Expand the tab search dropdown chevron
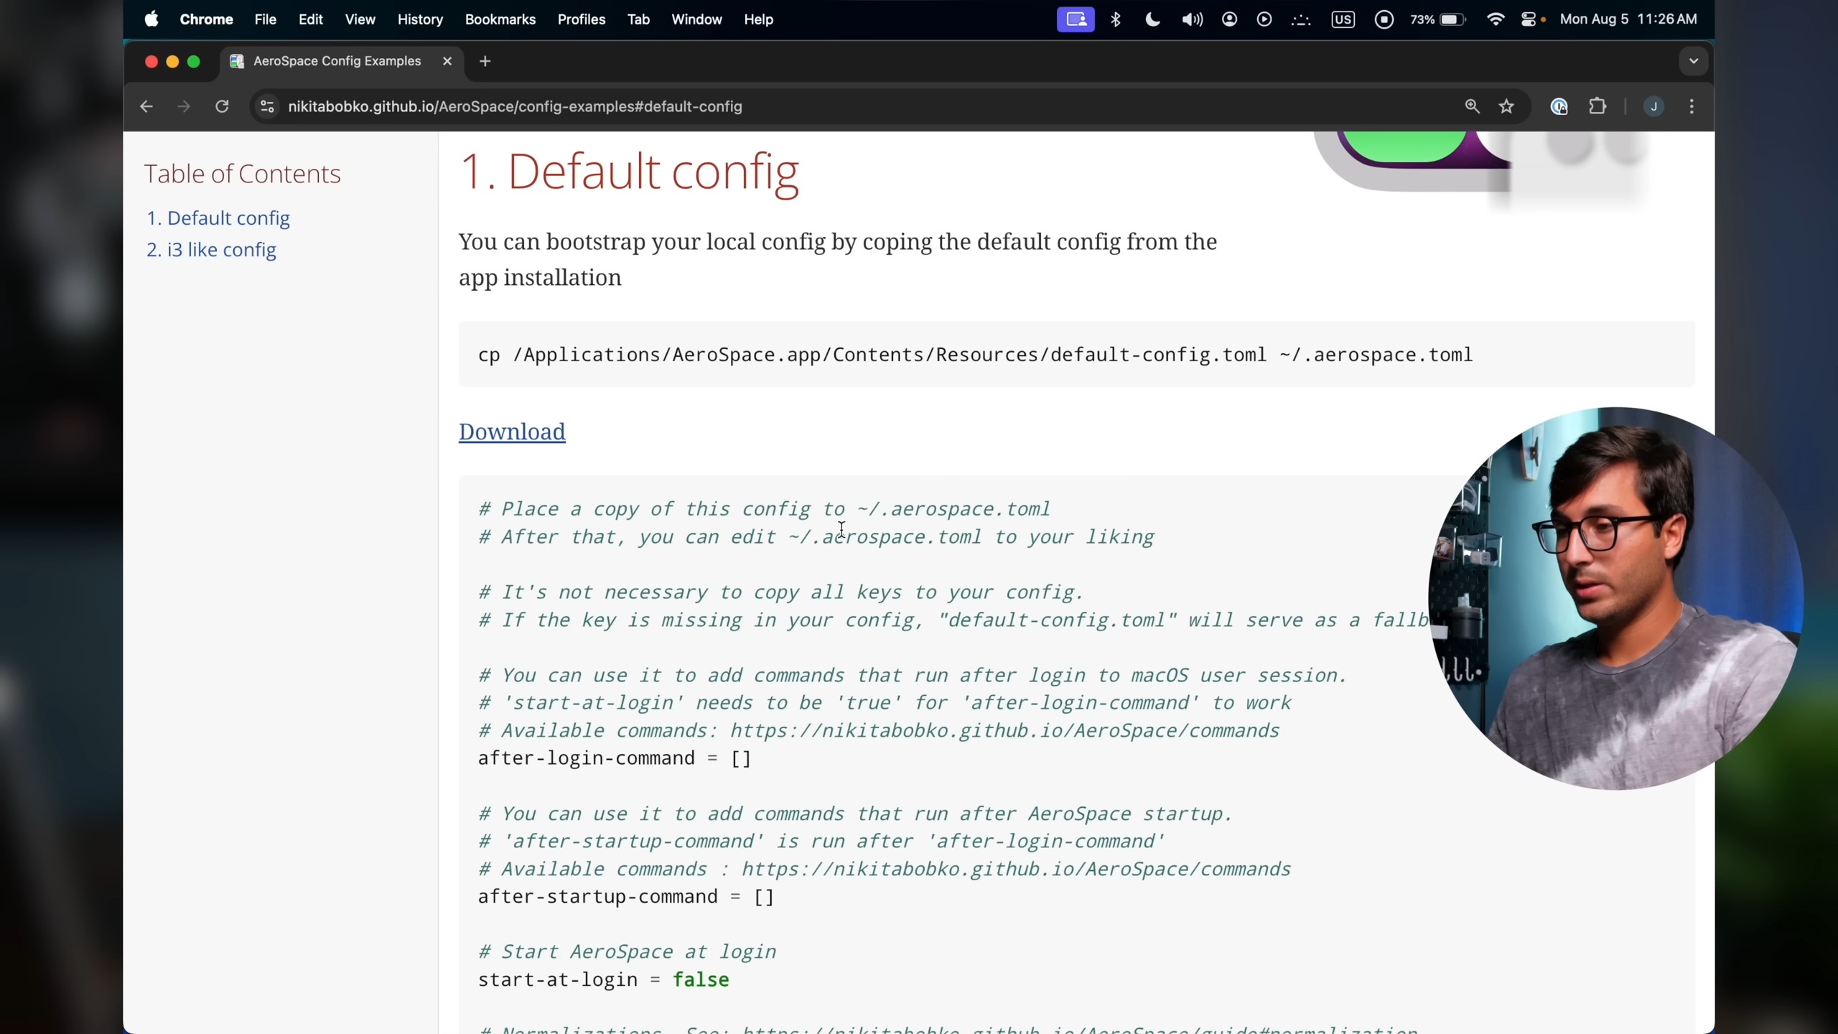Screen dimensions: 1838x1034 tap(1693, 61)
